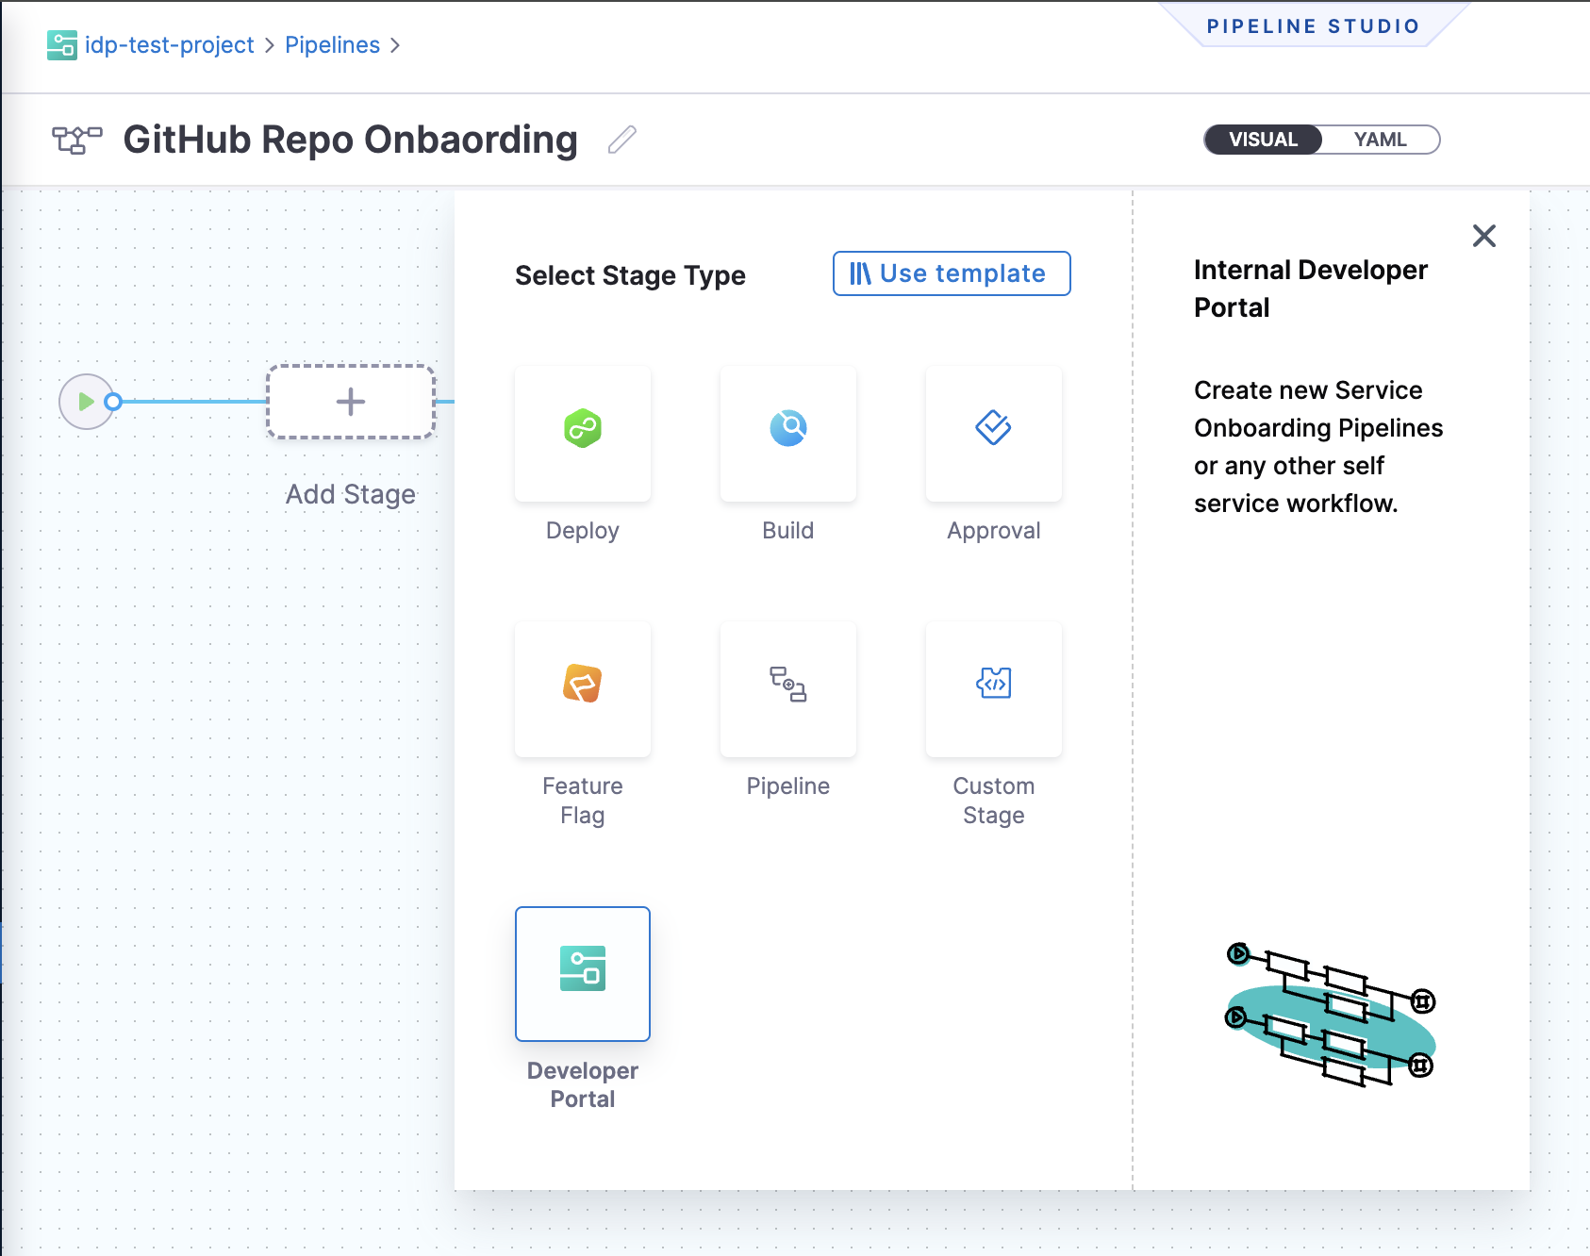The height and width of the screenshot is (1256, 1590).
Task: Click the Add Stage plus box
Action: click(x=351, y=402)
